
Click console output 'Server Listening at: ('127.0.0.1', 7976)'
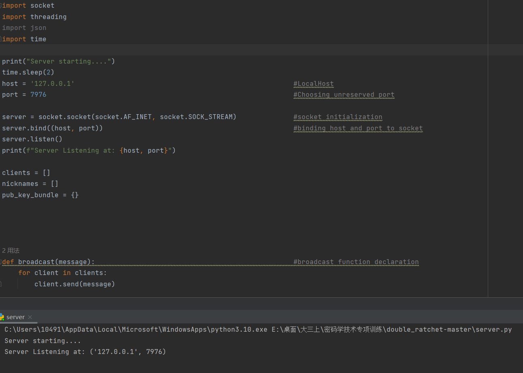point(85,352)
